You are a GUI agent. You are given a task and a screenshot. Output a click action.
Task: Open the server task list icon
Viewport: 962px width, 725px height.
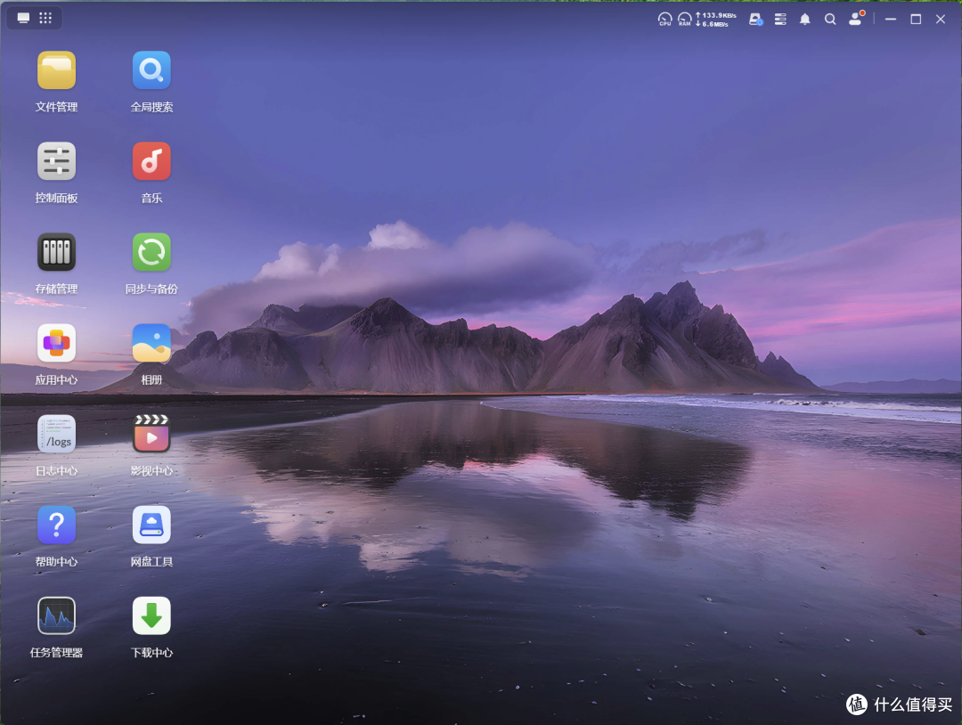780,19
